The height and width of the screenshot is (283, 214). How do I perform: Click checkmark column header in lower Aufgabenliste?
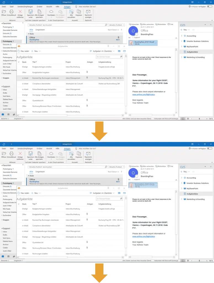(19, 204)
